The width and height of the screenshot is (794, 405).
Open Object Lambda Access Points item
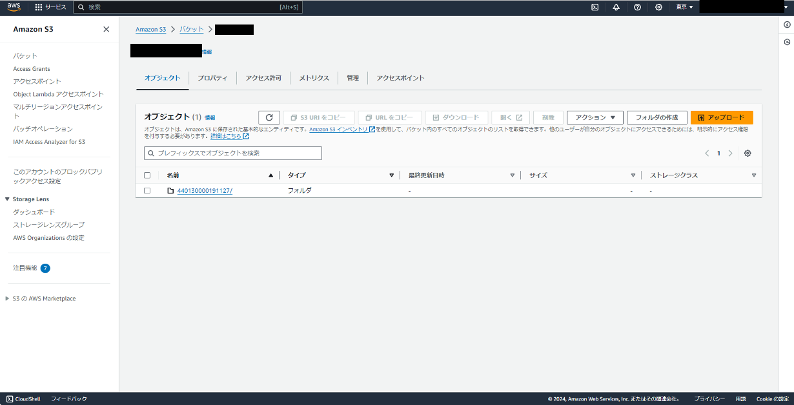58,94
